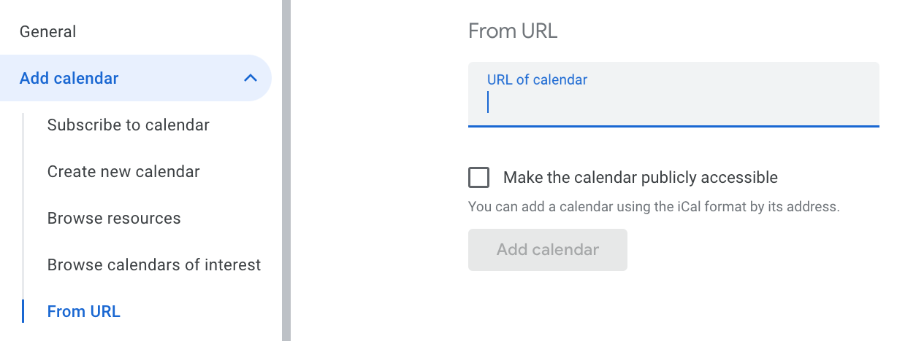Open the General settings section
The image size is (897, 341).
click(x=48, y=32)
